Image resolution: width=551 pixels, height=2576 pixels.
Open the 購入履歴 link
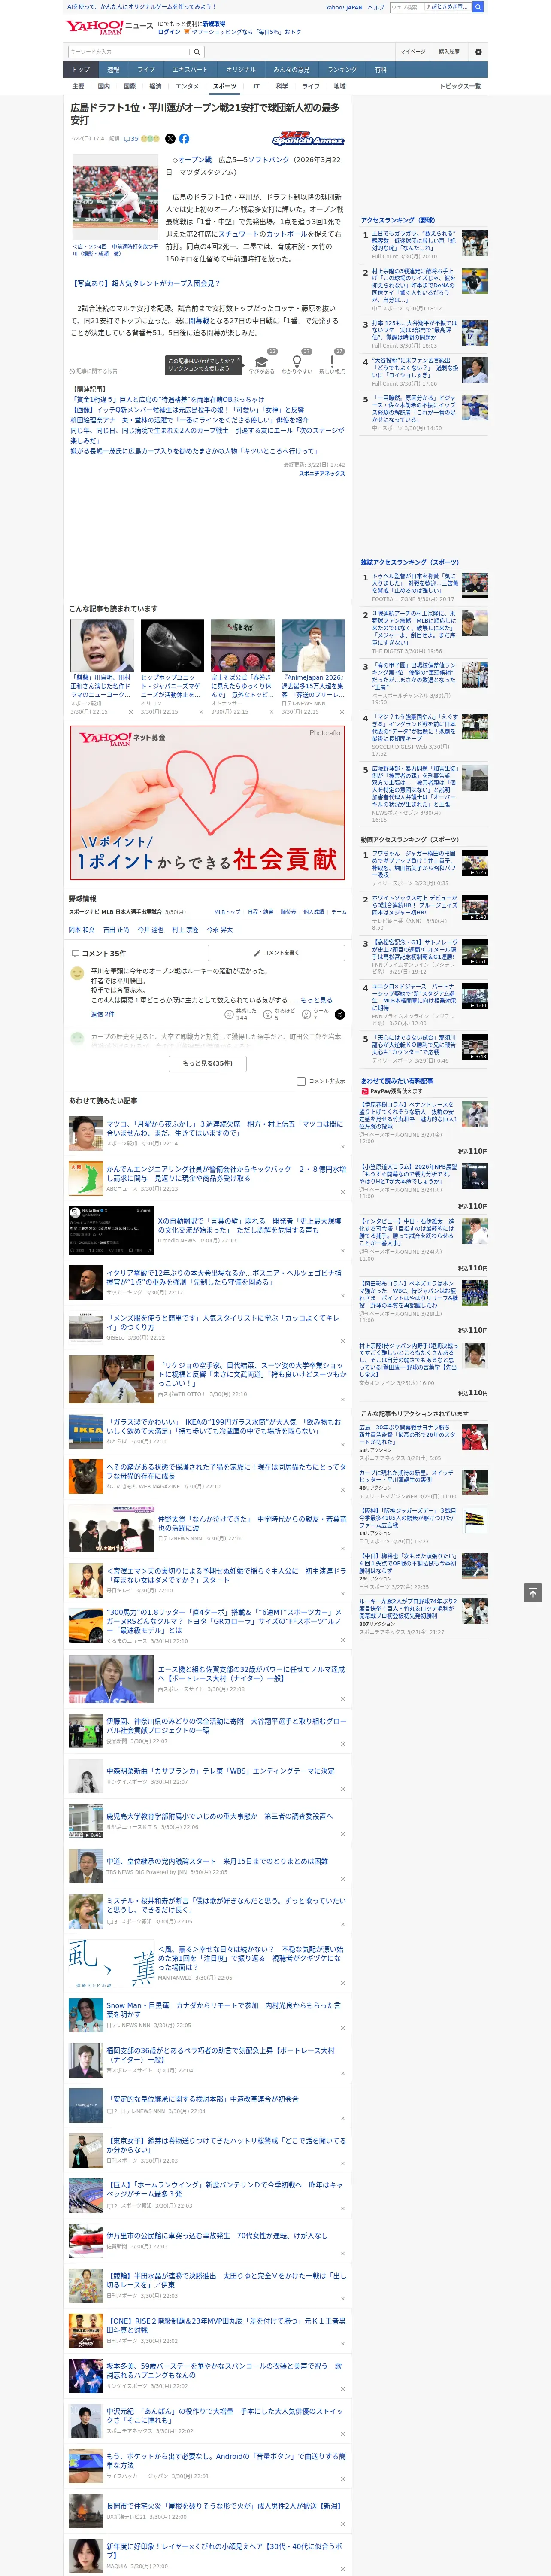pos(449,52)
